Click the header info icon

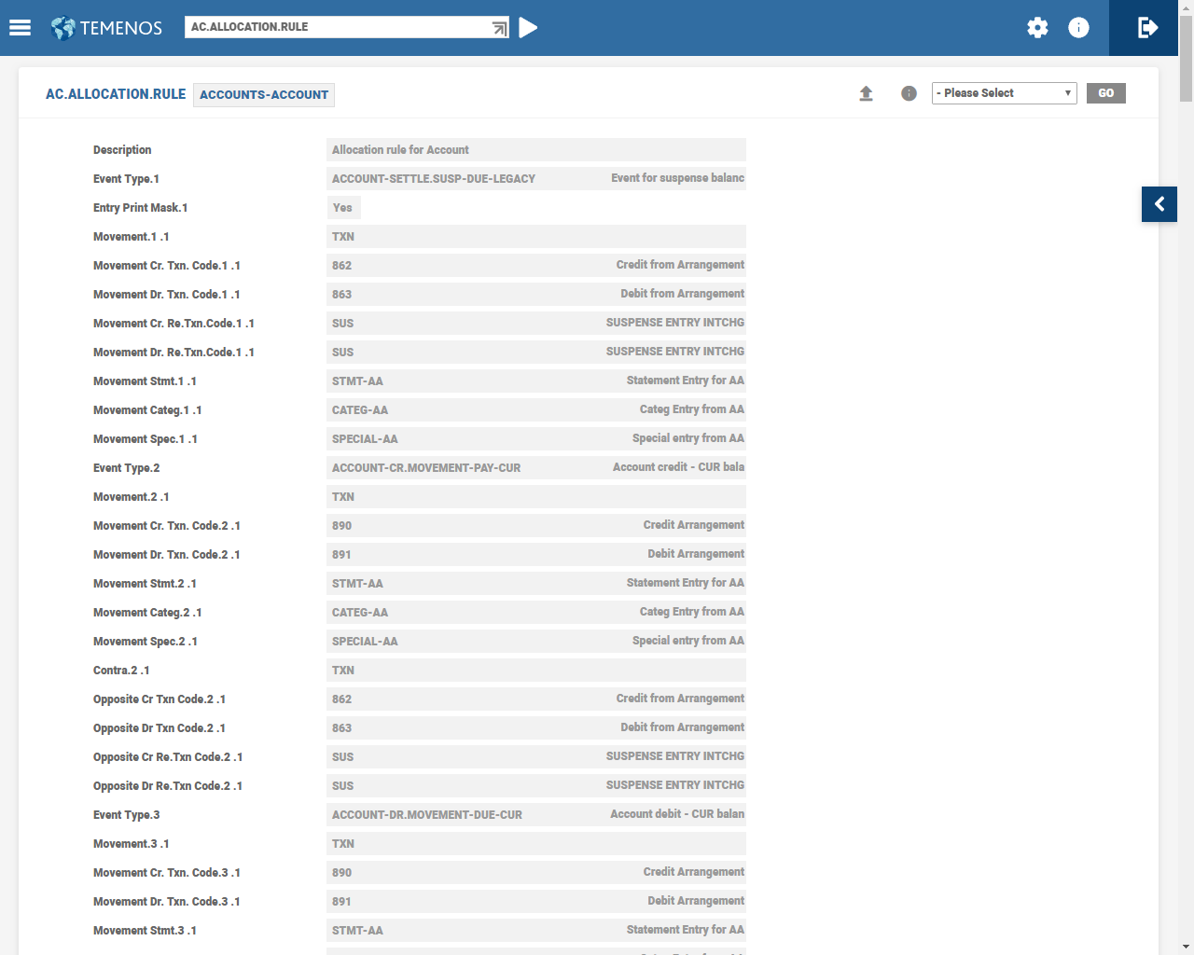(1078, 28)
